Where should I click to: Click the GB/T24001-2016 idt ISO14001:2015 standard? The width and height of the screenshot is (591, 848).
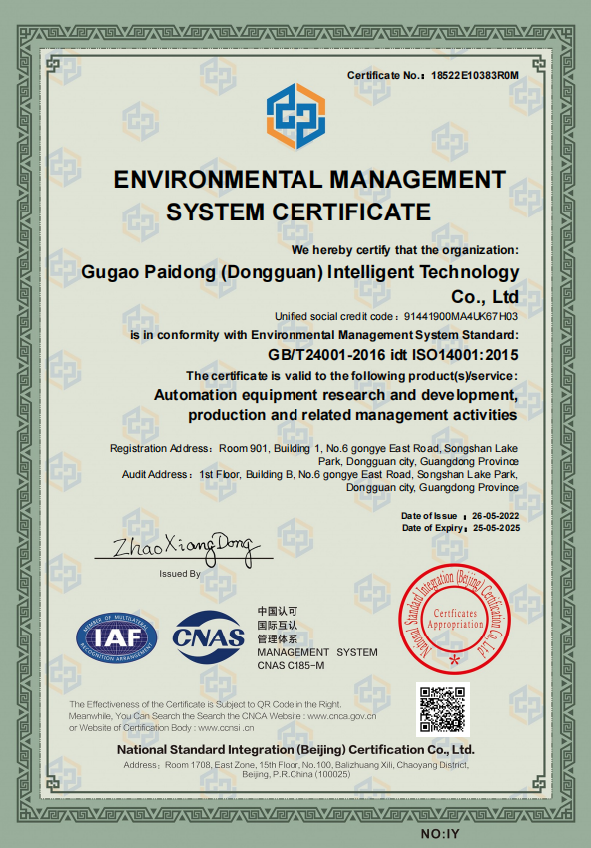393,355
